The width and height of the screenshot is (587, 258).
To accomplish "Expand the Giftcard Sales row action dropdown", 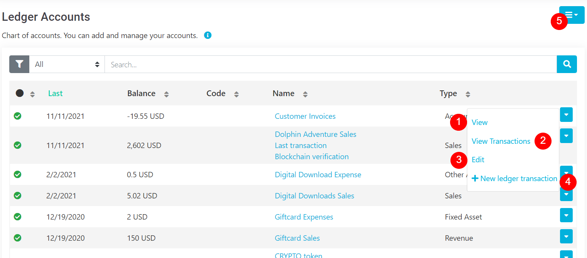I will [x=566, y=236].
